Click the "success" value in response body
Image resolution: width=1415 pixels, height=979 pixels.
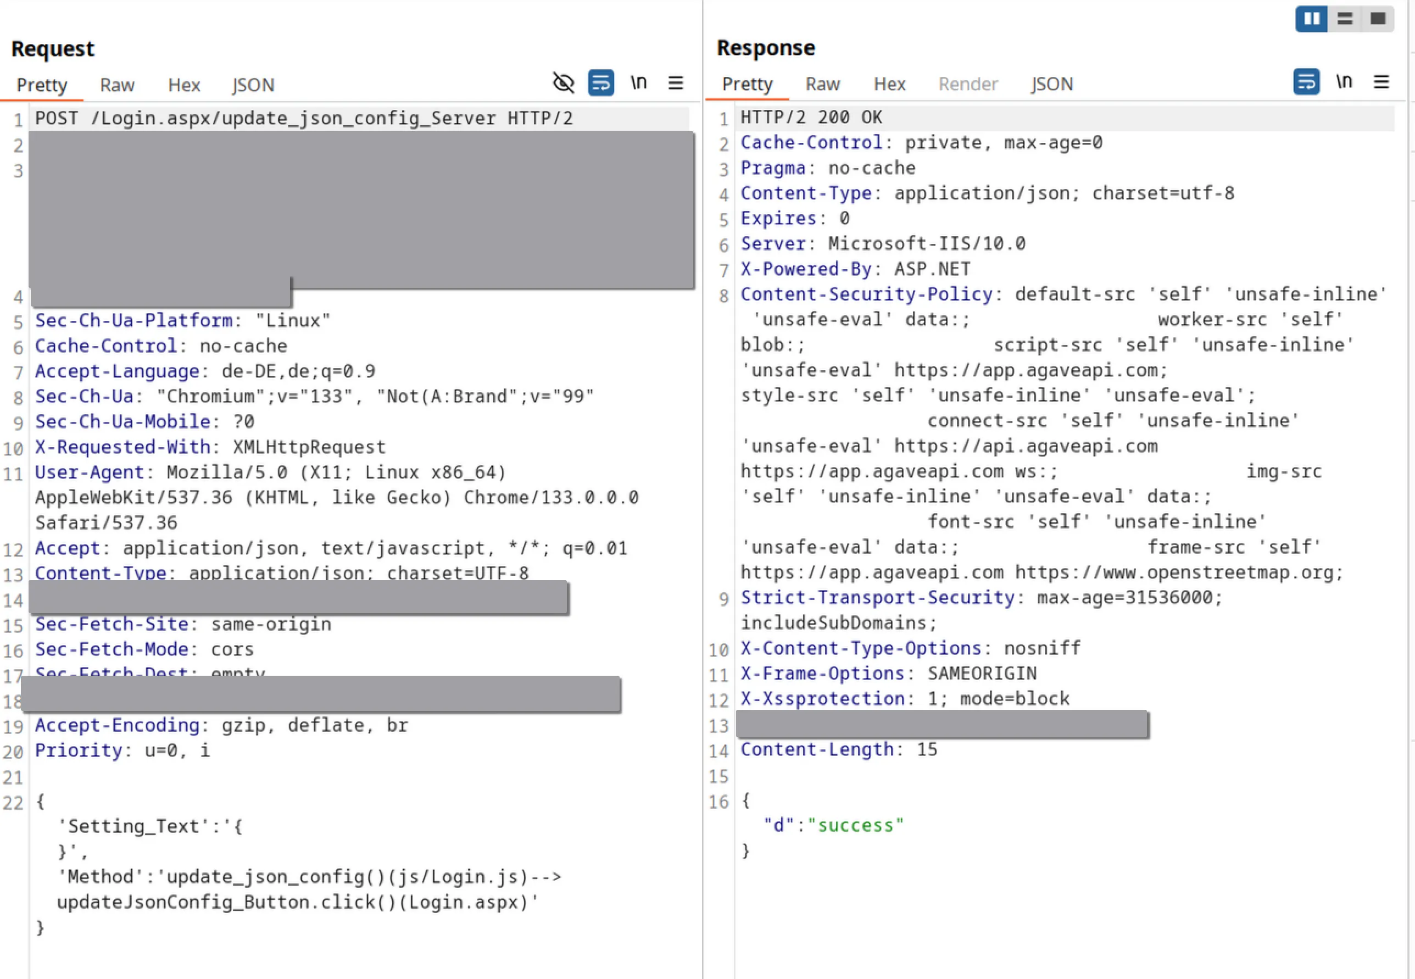pyautogui.click(x=856, y=826)
